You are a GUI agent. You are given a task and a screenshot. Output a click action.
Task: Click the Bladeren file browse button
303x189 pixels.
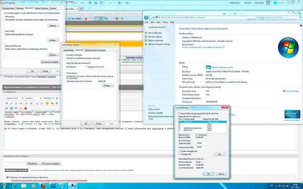coord(33,164)
